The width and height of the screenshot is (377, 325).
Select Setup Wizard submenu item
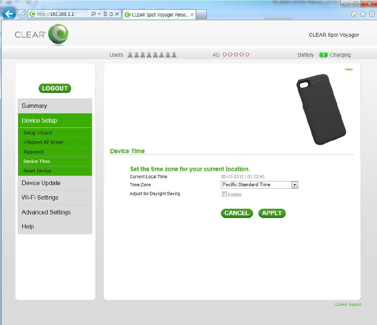click(x=55, y=133)
